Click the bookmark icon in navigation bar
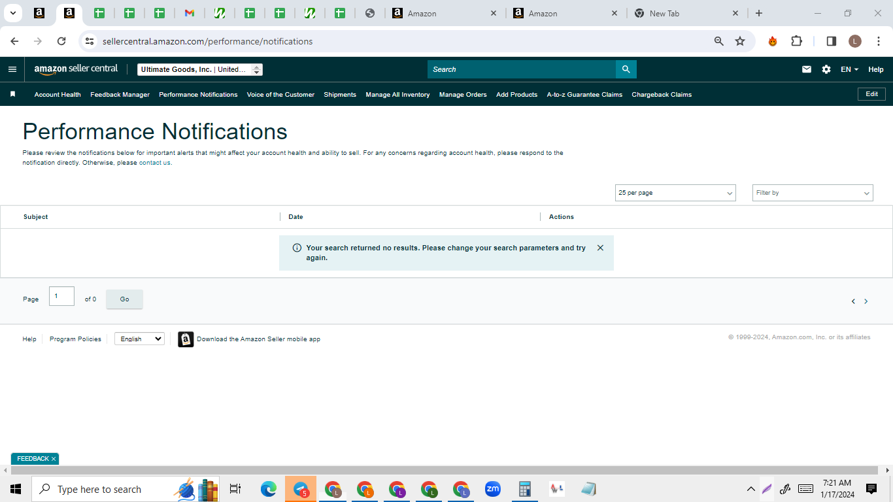This screenshot has width=893, height=502. pos(12,94)
